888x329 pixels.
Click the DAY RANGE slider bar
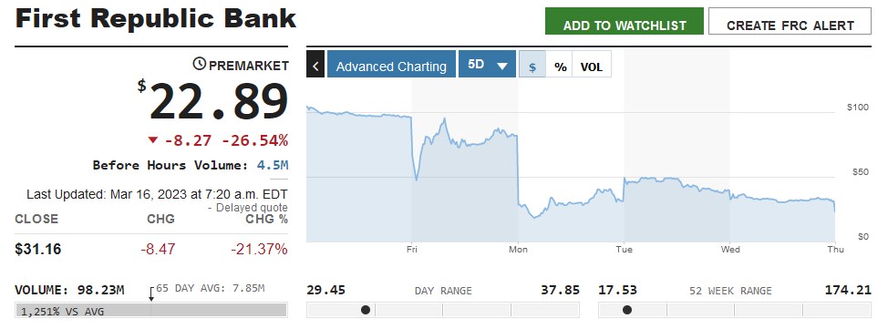443,310
